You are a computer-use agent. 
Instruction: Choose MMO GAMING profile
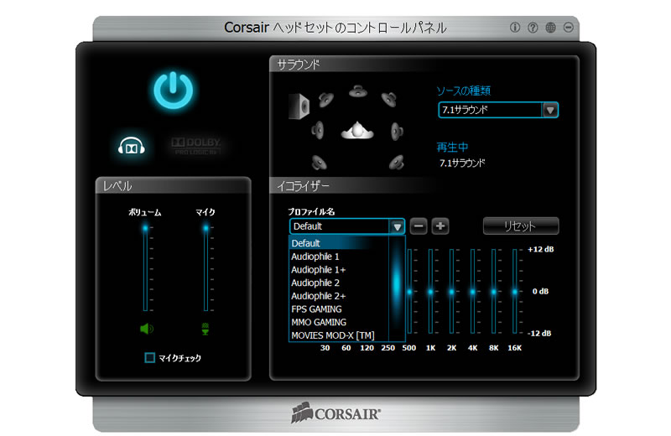(339, 322)
